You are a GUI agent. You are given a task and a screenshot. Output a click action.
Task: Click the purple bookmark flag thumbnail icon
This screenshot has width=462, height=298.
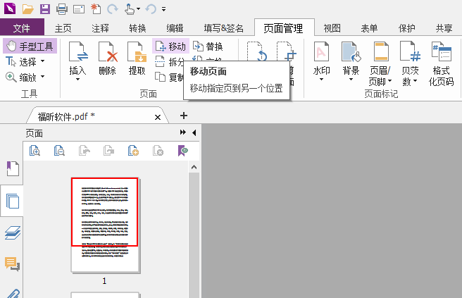pos(182,151)
